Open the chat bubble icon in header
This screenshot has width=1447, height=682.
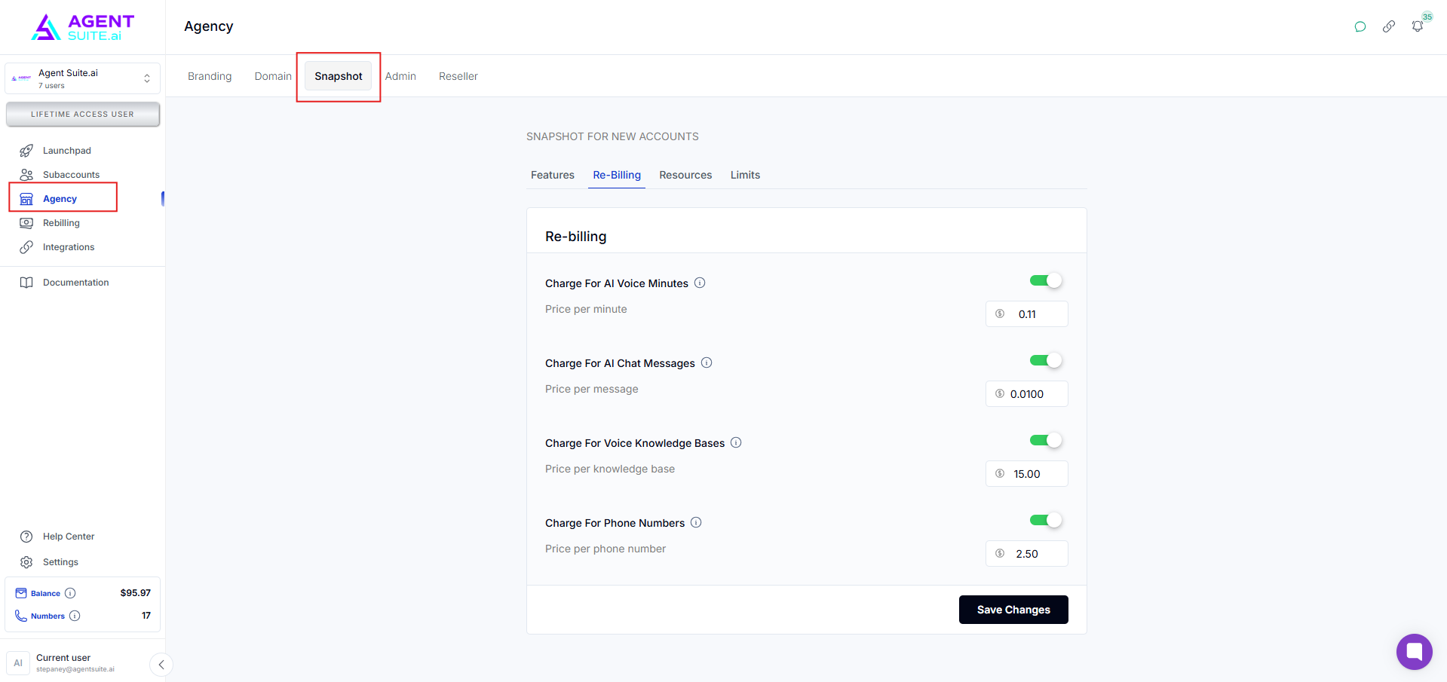(1360, 26)
